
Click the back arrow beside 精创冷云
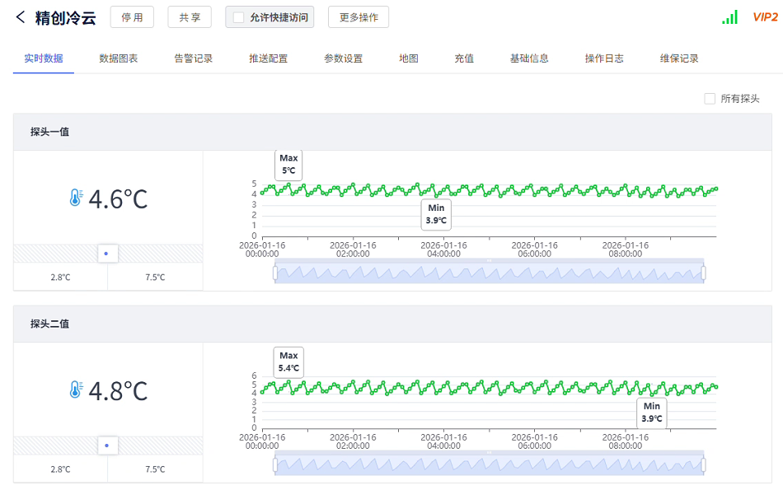click(x=21, y=17)
